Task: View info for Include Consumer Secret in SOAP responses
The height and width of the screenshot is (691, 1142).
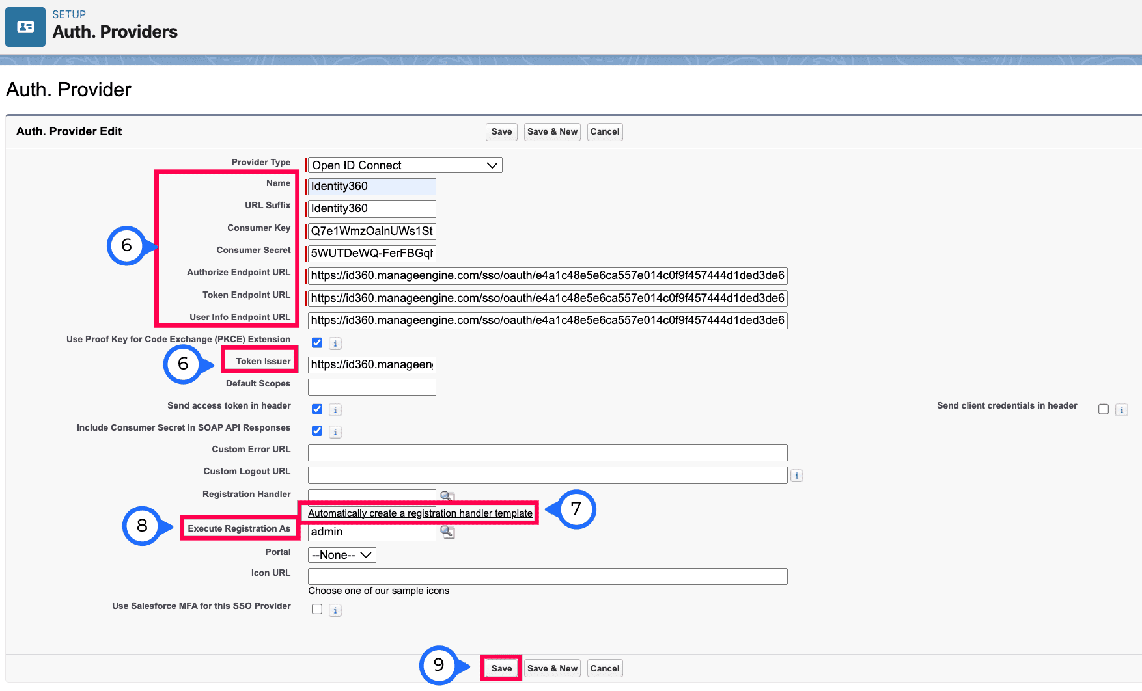Action: coord(335,431)
